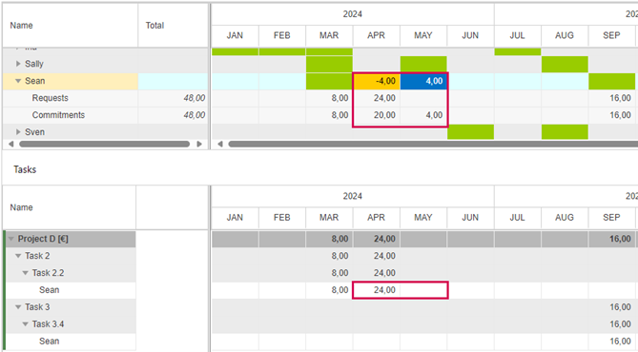
Task: Click Project D September total 16,00
Action: pyautogui.click(x=620, y=239)
